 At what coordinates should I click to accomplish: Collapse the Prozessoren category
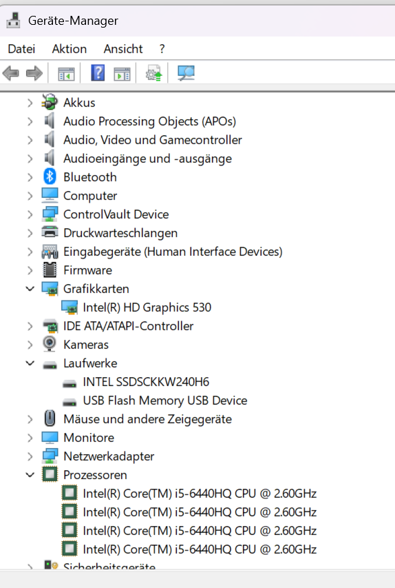coord(30,475)
